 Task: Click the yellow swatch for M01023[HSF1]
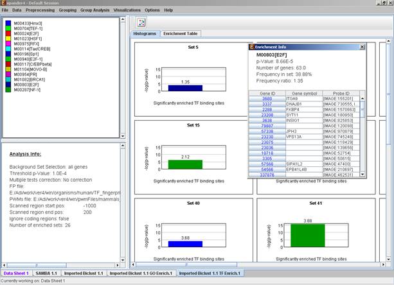(x=8, y=39)
